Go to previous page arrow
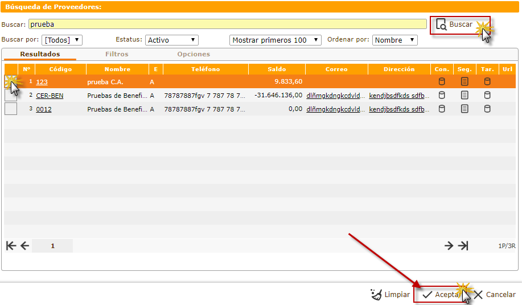The height and width of the screenshot is (305, 522). (24, 246)
